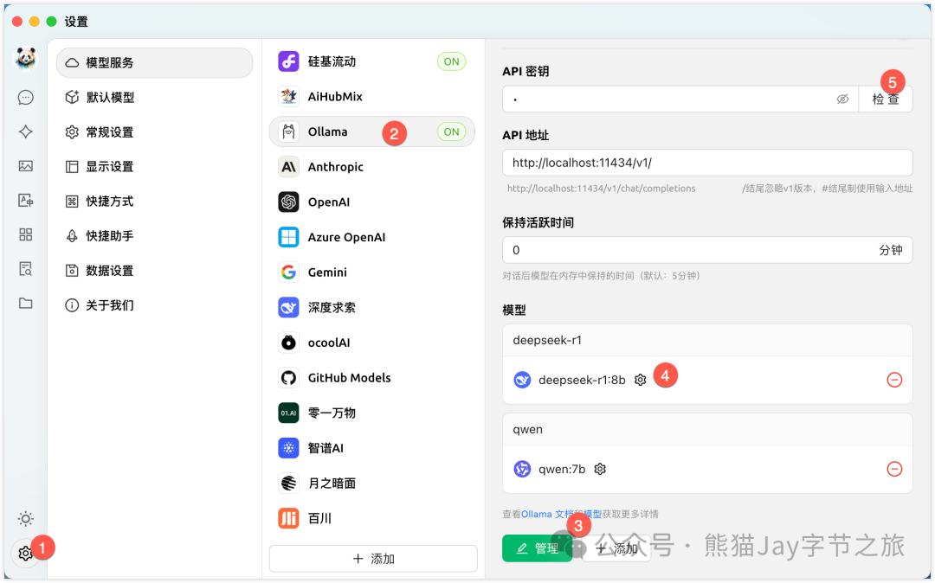935x583 pixels.
Task: Open settings gear at sidebar bottom
Action: [x=26, y=554]
